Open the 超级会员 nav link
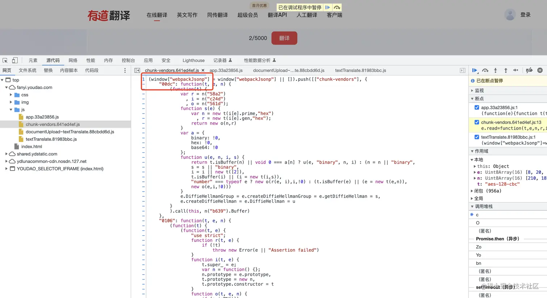The width and height of the screenshot is (547, 298). pyautogui.click(x=247, y=15)
